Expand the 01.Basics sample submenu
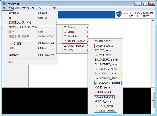The width and height of the screenshot is (157, 116). click(x=73, y=27)
